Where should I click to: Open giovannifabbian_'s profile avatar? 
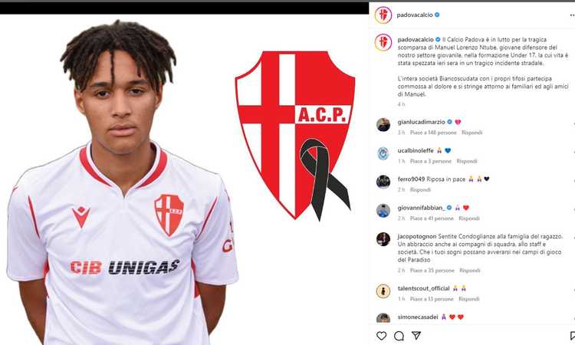[x=383, y=210]
